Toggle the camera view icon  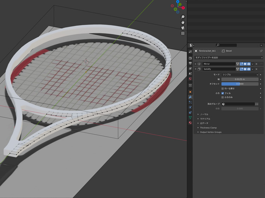[183, 28]
